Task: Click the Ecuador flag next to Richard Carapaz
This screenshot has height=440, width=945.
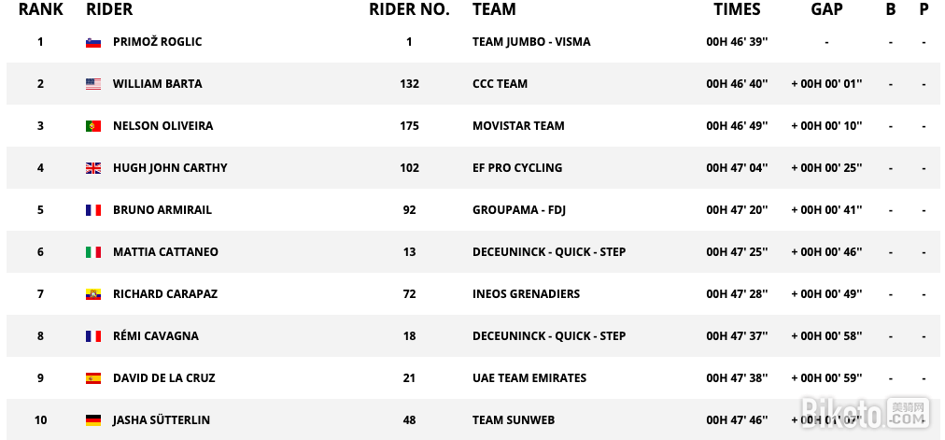Action: (x=92, y=294)
